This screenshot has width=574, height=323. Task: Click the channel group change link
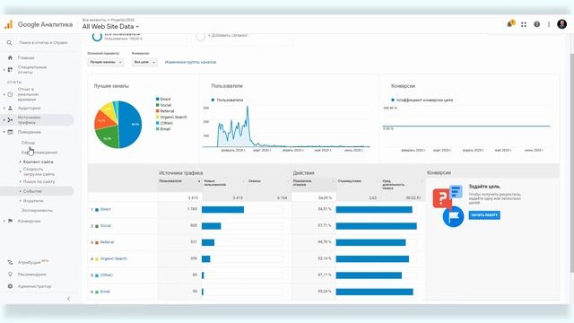point(190,62)
